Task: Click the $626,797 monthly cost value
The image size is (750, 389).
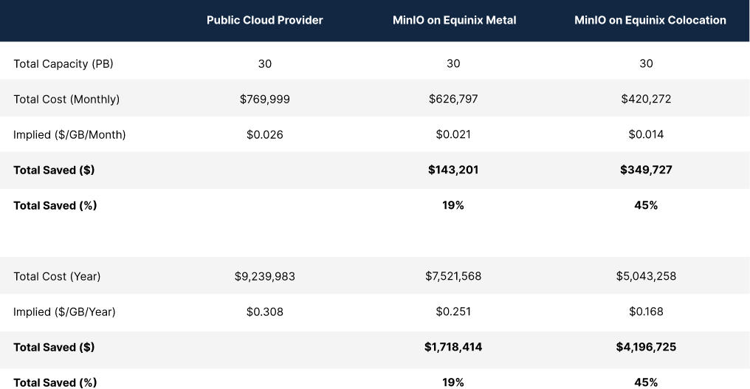Action: [453, 99]
